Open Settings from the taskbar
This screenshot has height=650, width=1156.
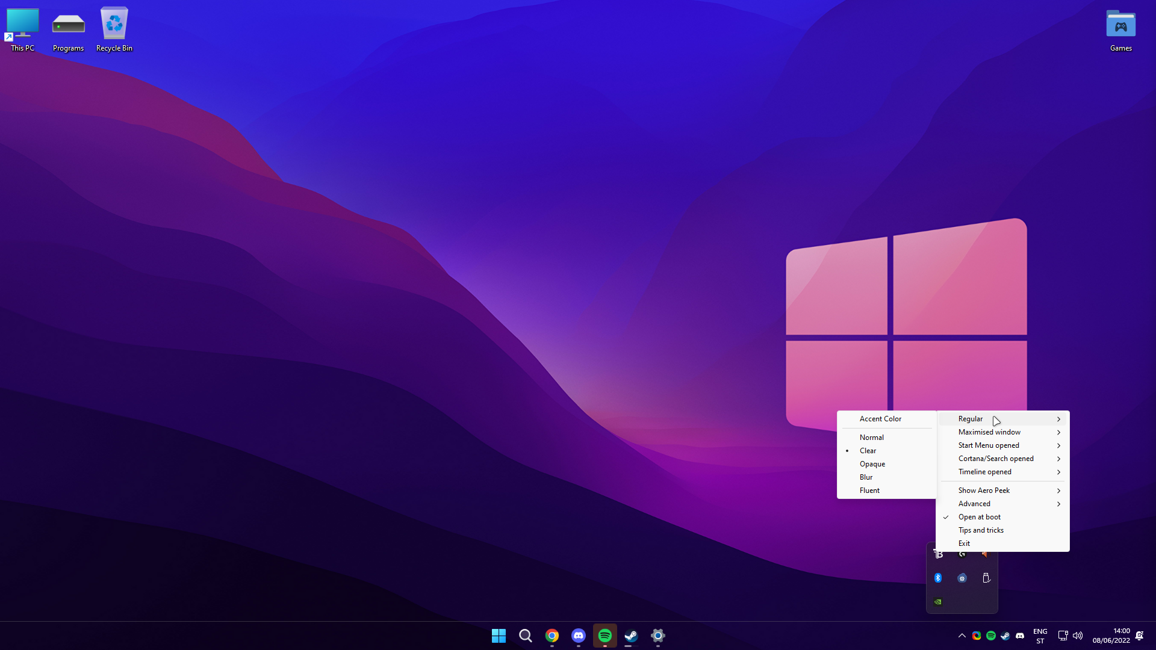(x=657, y=636)
